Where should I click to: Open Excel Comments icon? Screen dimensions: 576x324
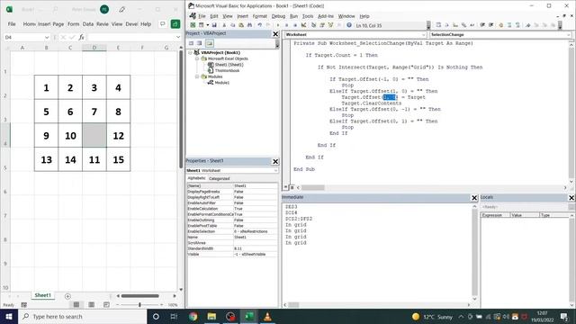coord(162,24)
